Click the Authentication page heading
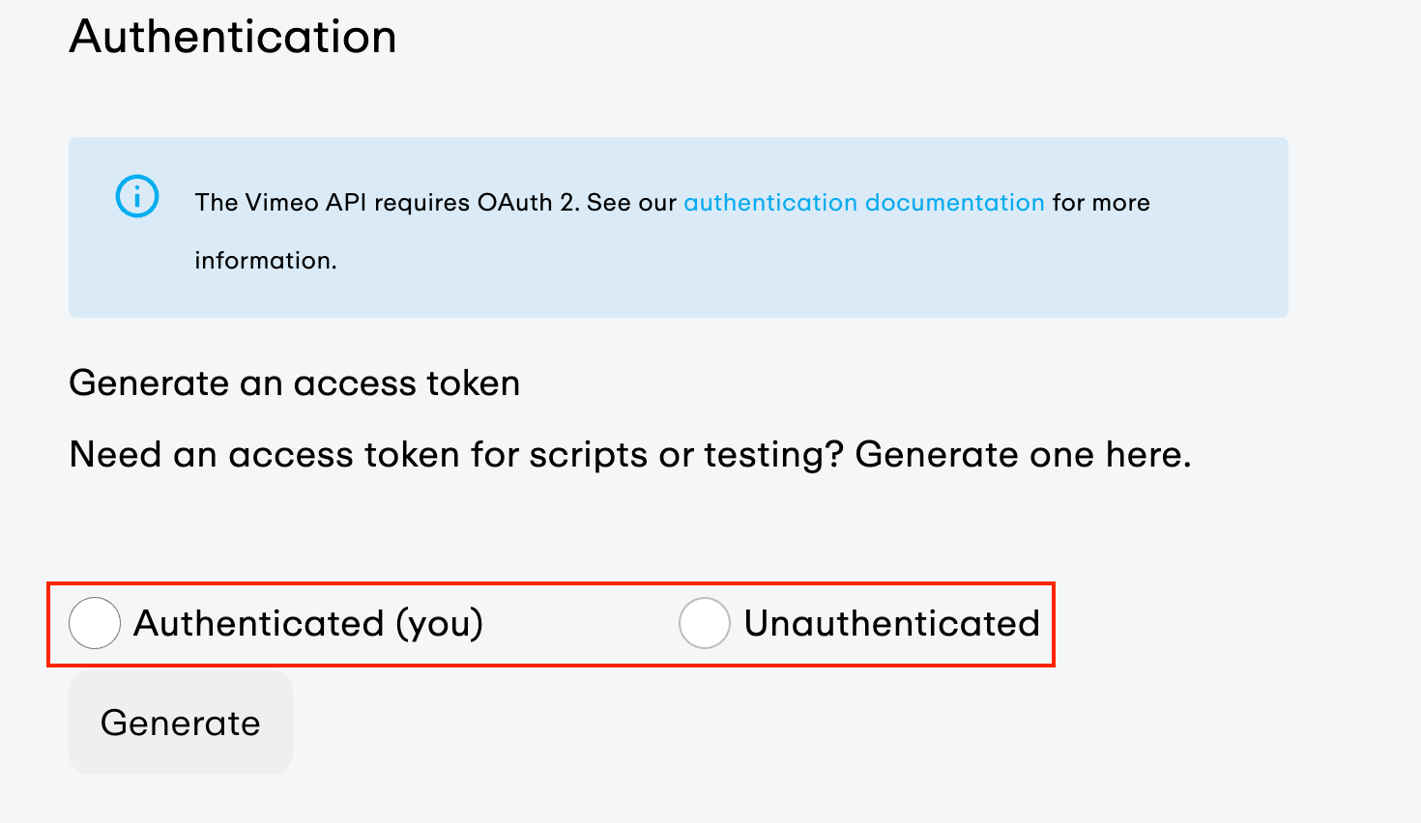This screenshot has height=823, width=1421. 232,37
